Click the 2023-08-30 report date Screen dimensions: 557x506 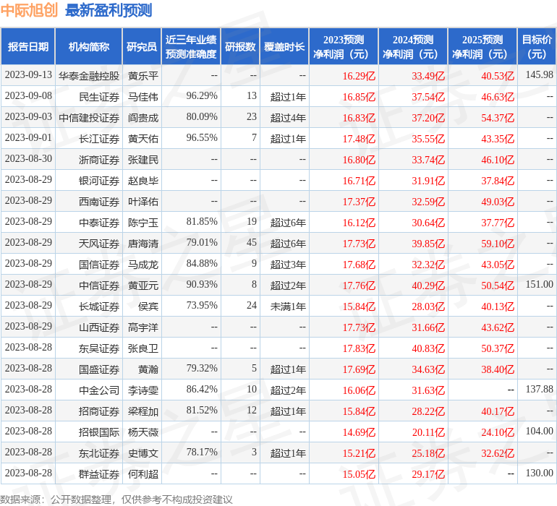[28, 158]
